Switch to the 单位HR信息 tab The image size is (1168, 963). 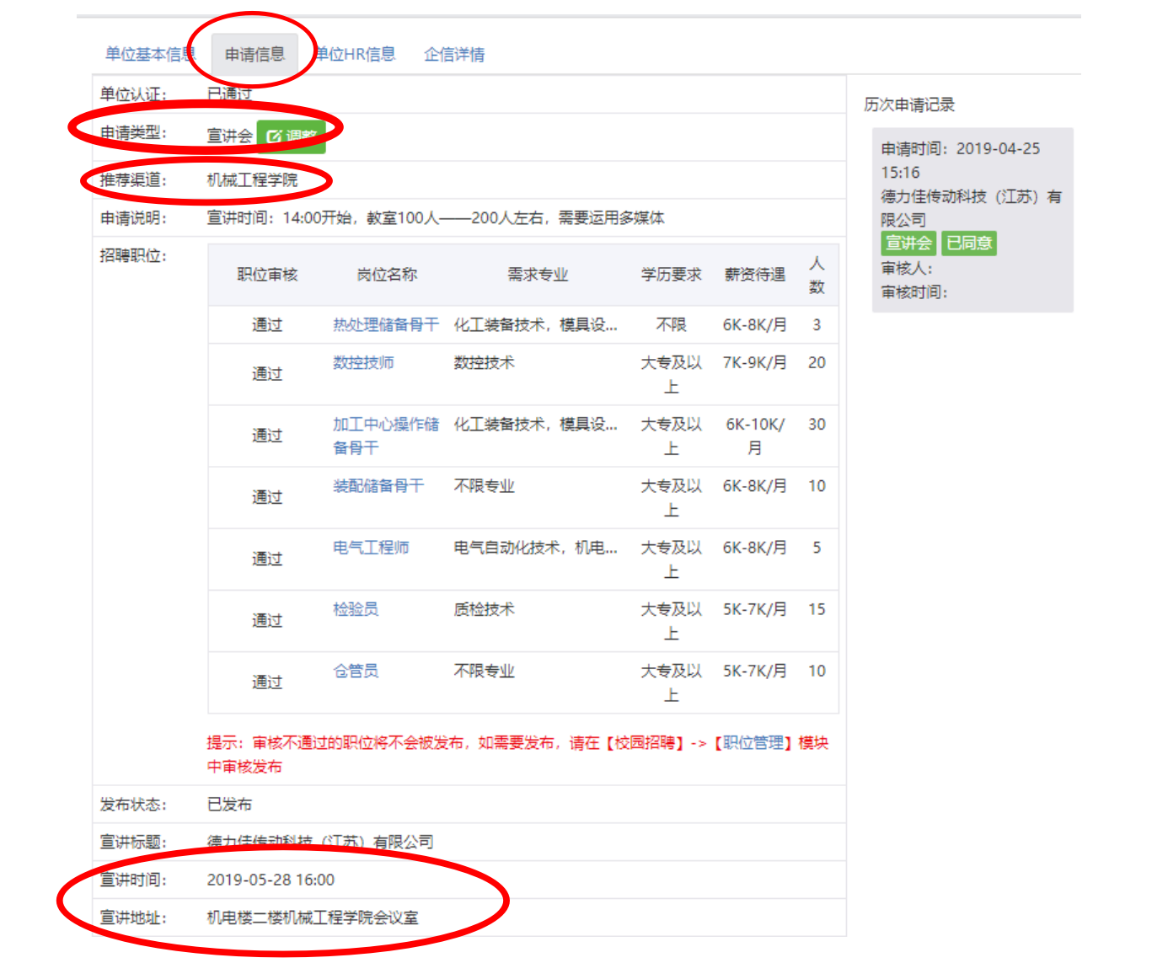pyautogui.click(x=355, y=55)
